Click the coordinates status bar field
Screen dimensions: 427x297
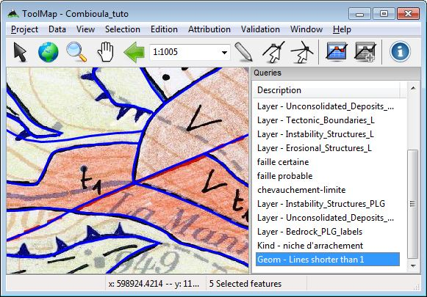(155, 284)
